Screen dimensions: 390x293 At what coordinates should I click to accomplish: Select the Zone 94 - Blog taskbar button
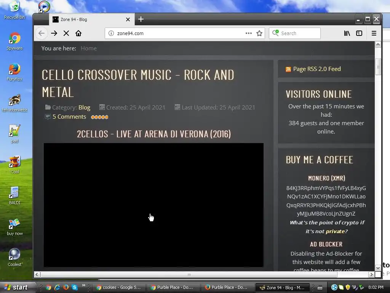point(283,287)
